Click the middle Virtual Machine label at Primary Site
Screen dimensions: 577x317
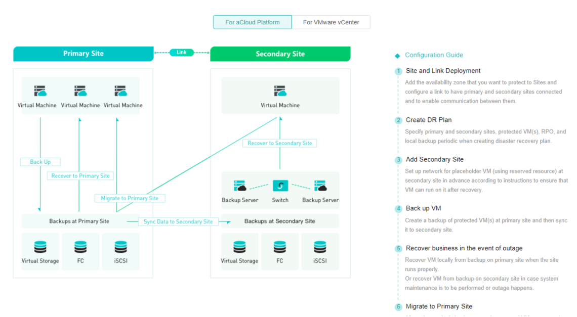pos(80,105)
